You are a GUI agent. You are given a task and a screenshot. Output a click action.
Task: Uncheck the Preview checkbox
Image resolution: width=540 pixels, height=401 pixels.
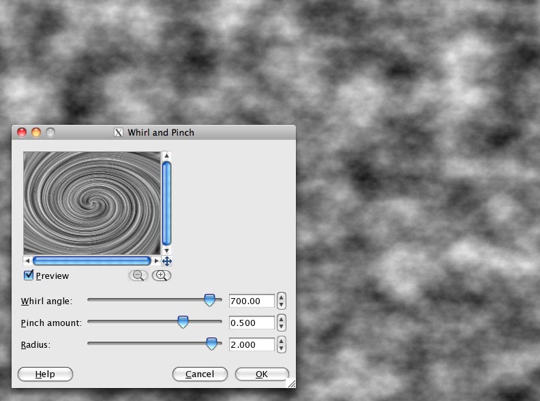[x=29, y=276]
